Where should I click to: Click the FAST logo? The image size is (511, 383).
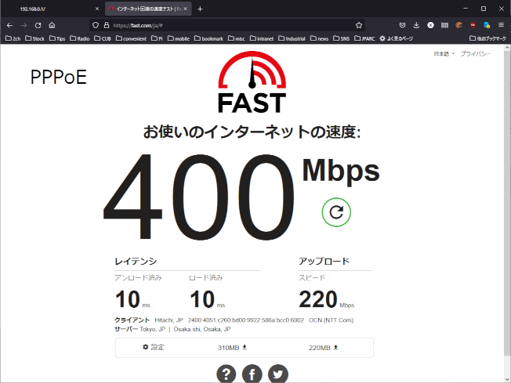tap(252, 82)
